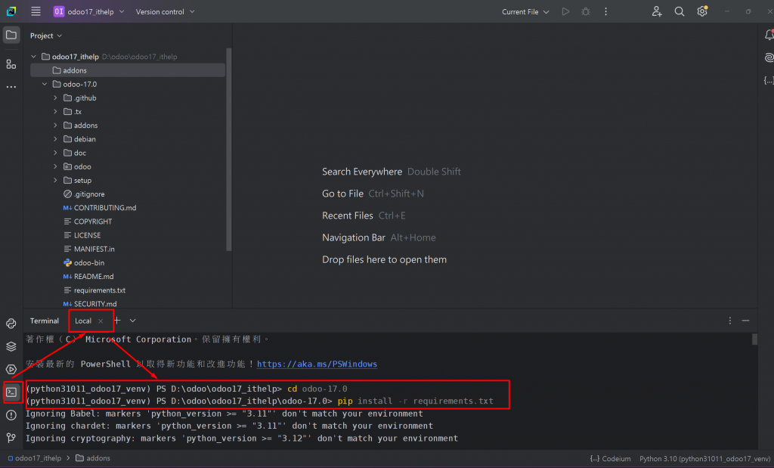
Task: Click the Terminal panel title
Action: [x=45, y=321]
